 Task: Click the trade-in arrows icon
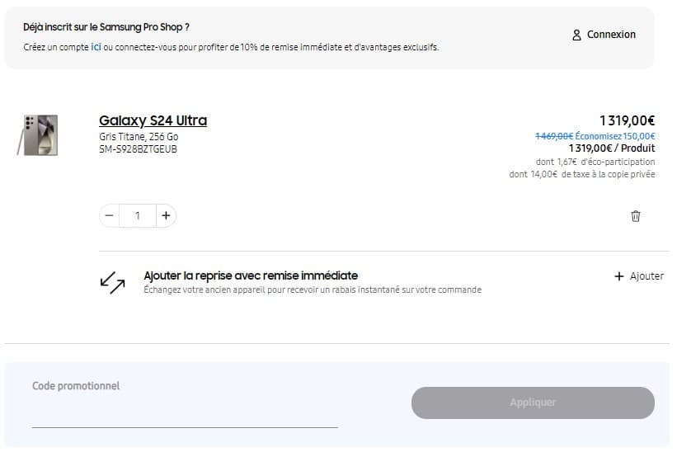click(112, 282)
